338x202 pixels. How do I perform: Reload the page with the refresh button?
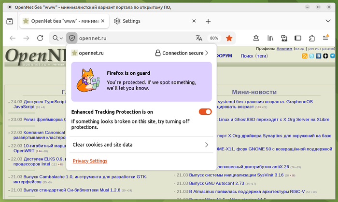pyautogui.click(x=40, y=38)
